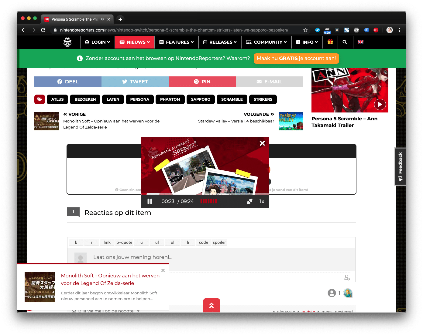This screenshot has width=423, height=335.
Task: Insert italic with i button
Action: coord(91,242)
